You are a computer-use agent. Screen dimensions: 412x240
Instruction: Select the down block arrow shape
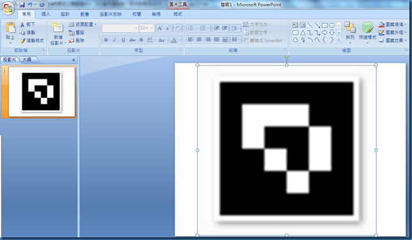[332, 33]
